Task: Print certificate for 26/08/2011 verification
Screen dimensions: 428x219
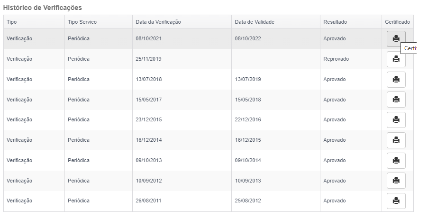Action: click(396, 201)
